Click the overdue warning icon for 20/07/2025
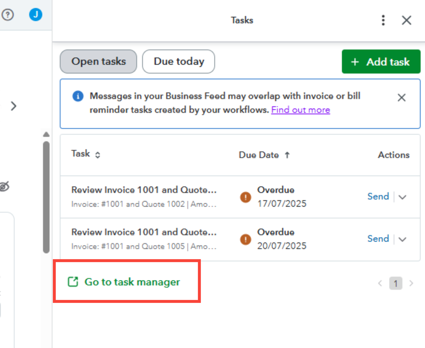The width and height of the screenshot is (425, 348). 245,239
